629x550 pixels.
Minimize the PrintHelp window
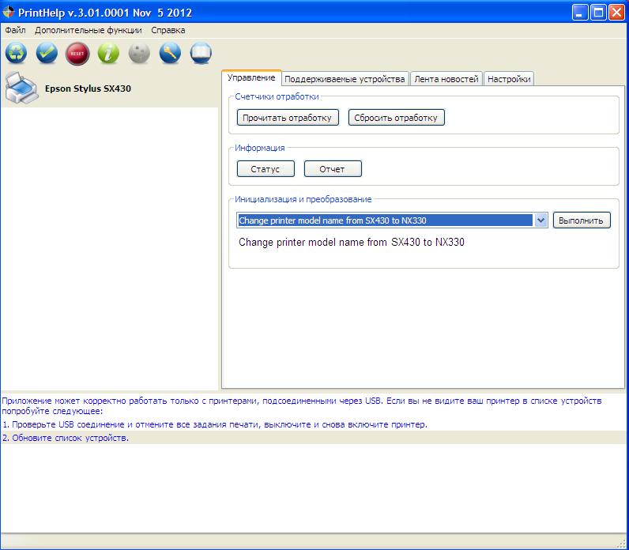[x=580, y=13]
